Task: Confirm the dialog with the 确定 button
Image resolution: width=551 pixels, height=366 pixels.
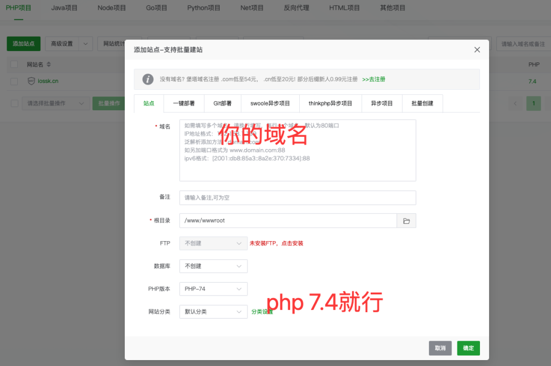Action: click(x=468, y=348)
